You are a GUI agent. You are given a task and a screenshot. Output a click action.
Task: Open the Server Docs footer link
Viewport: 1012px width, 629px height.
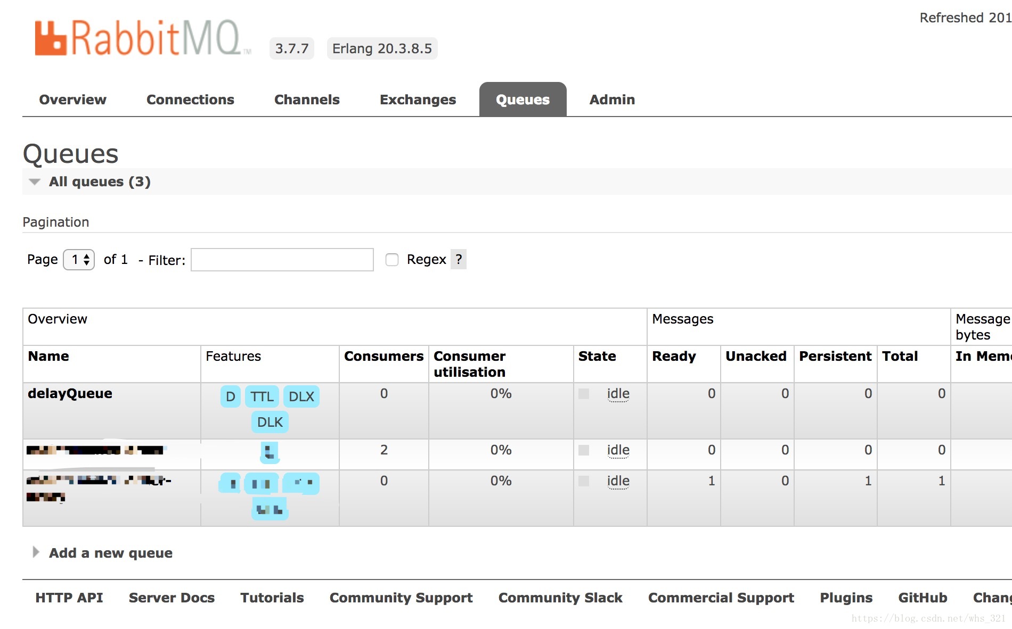click(172, 598)
